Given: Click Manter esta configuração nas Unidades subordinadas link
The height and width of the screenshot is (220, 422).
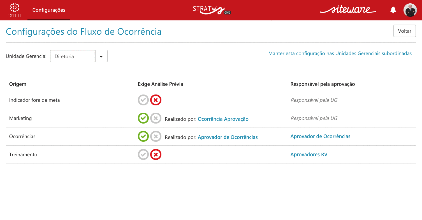Looking at the screenshot, I should (x=340, y=53).
